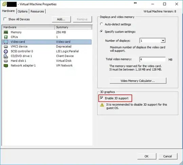183x165 pixels.
Task: Tick the Show All Devices checkbox
Action: point(5,19)
